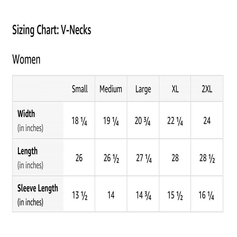The height and width of the screenshot is (237, 237).
Task: Click the Width row label
Action: coord(26,114)
